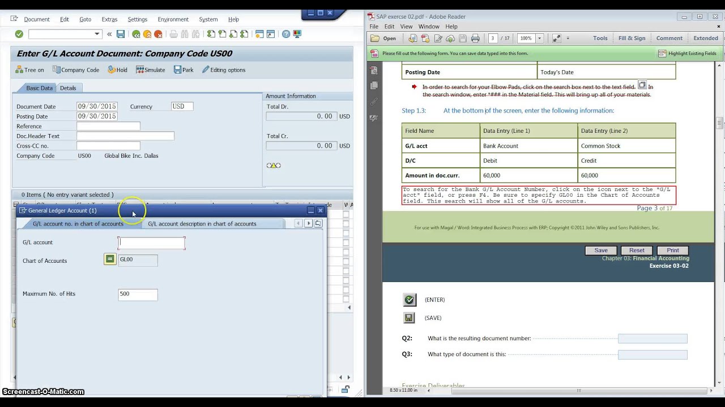
Task: Click the Simulate toolbar button
Action: [151, 70]
